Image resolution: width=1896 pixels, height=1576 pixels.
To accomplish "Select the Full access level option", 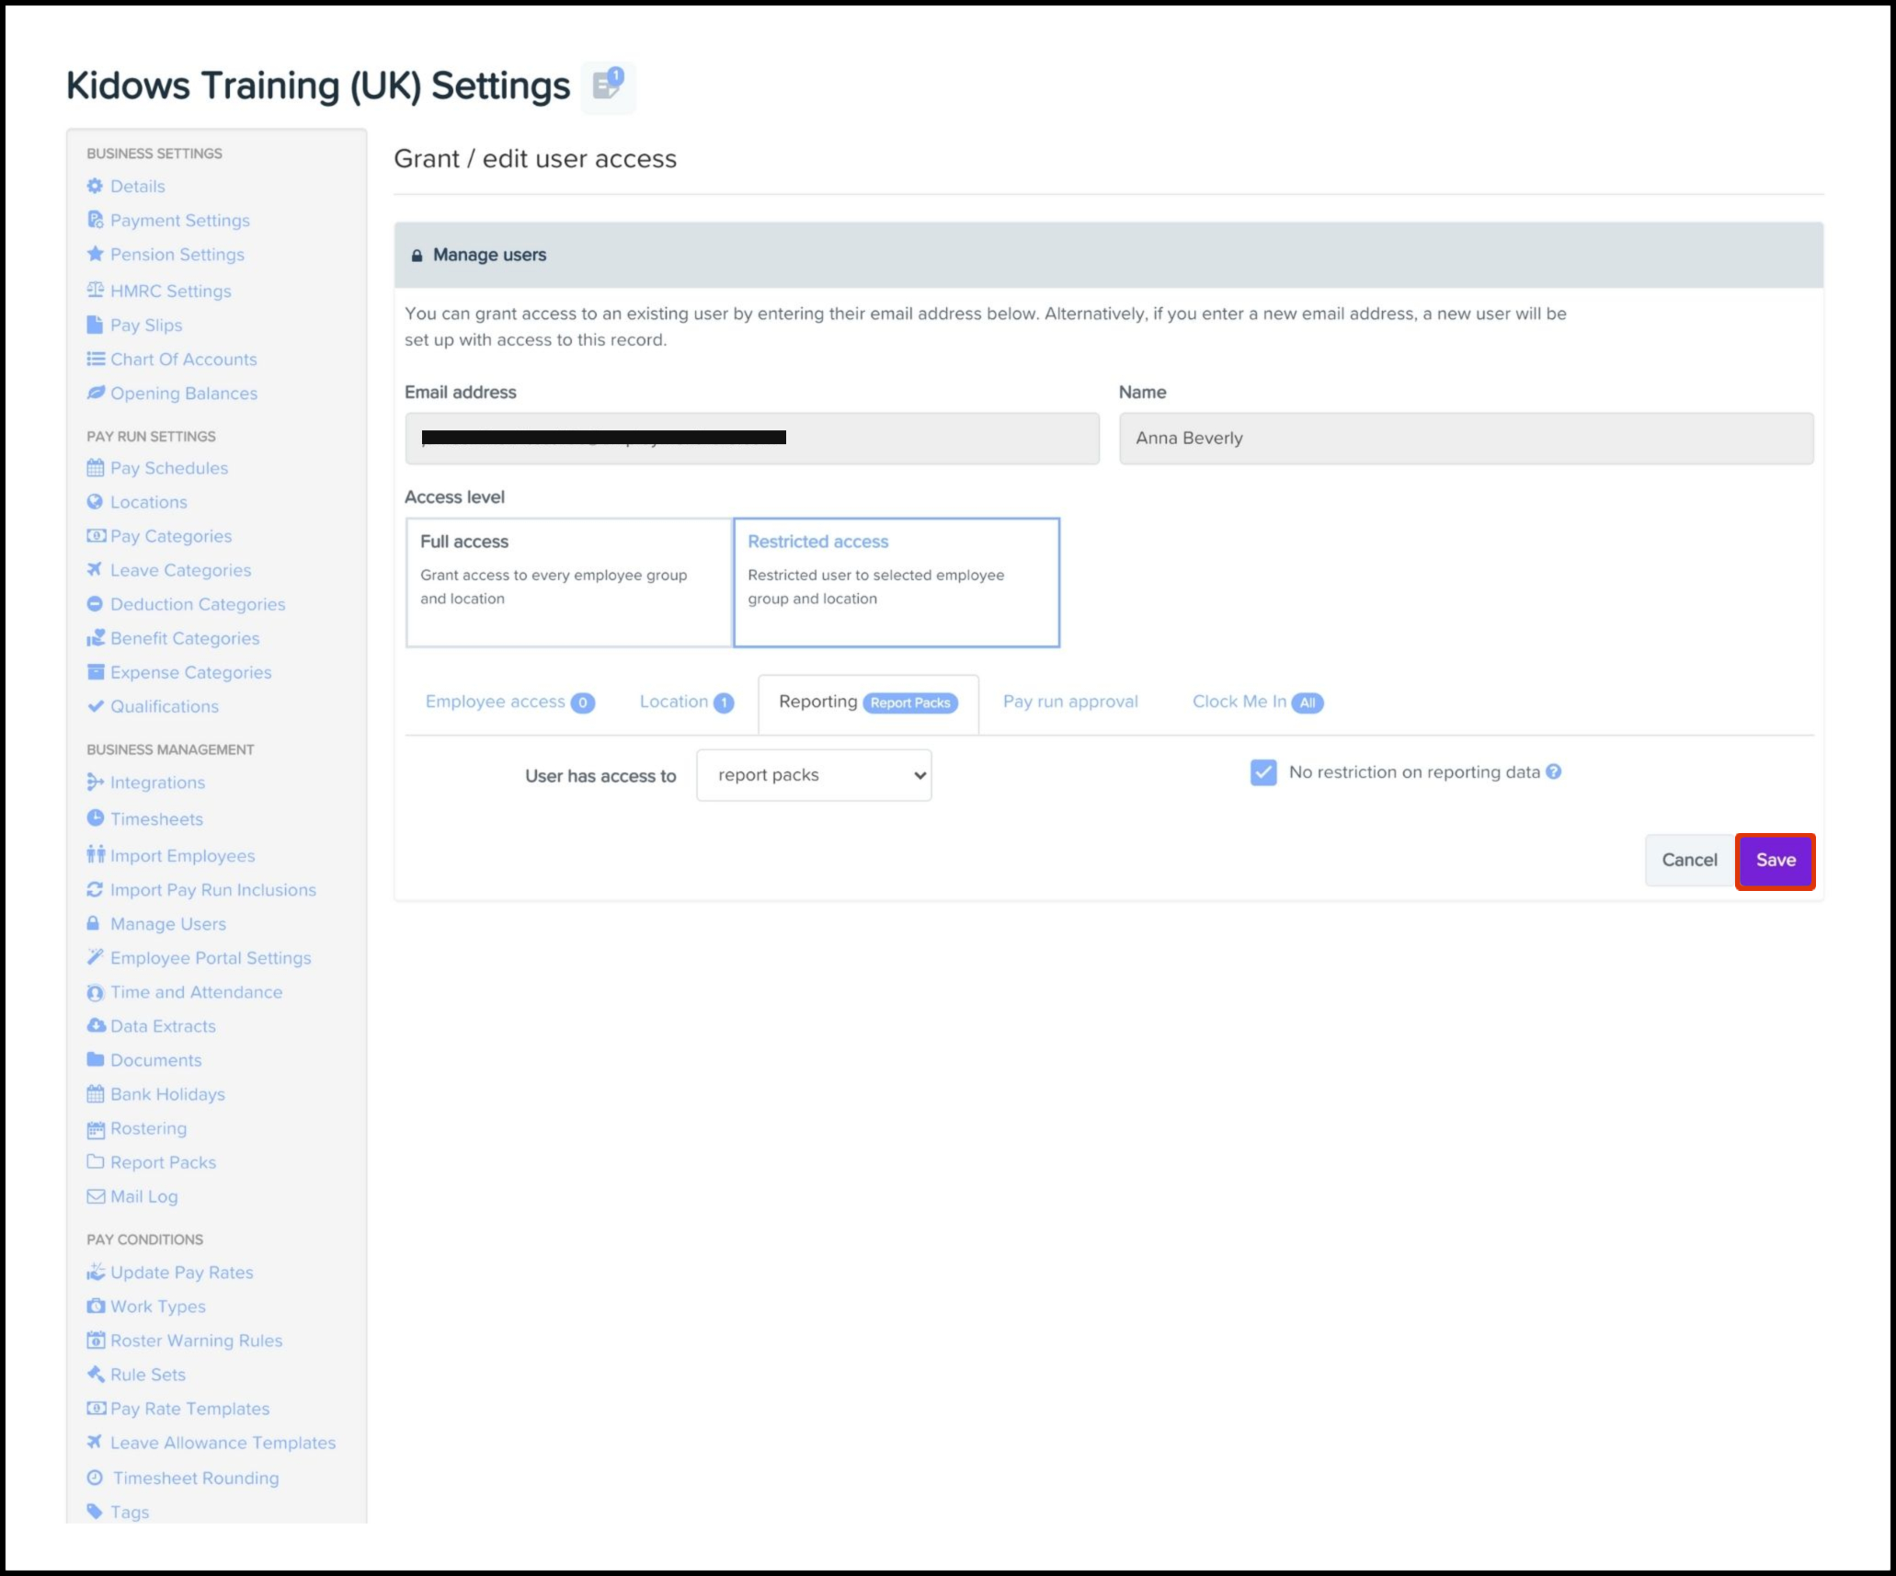I will 569,582.
